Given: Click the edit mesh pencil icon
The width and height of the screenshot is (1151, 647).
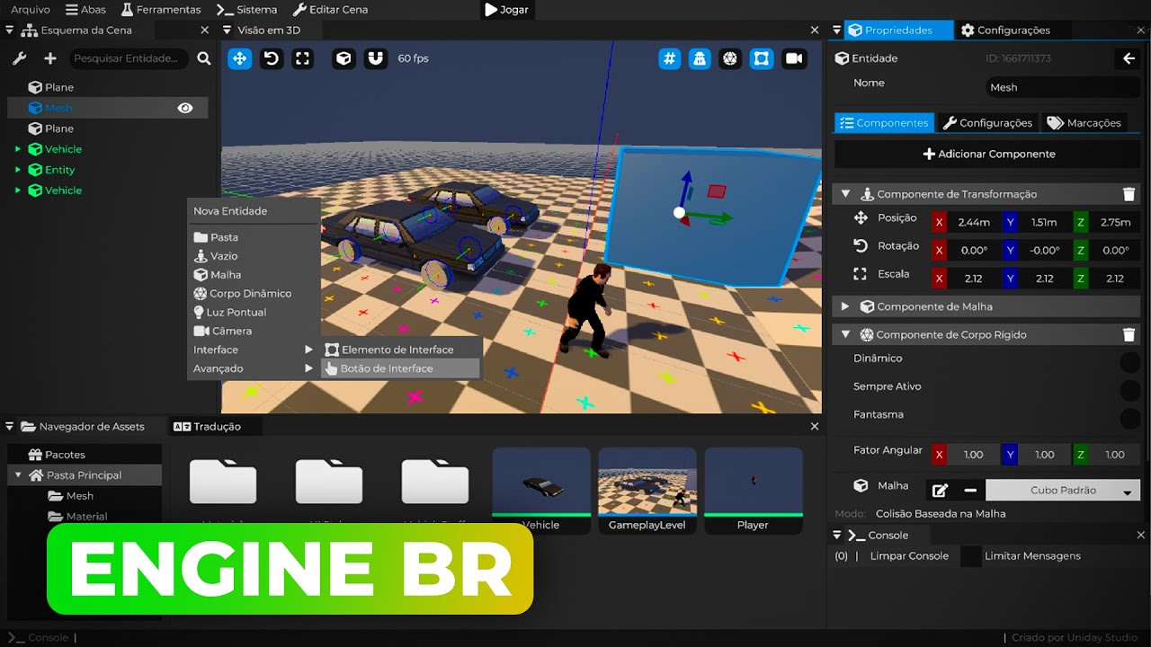Looking at the screenshot, I should (940, 491).
